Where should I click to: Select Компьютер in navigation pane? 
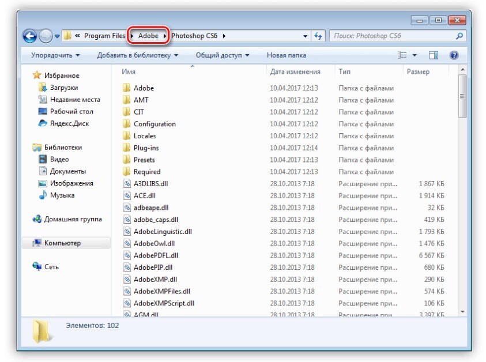tap(66, 243)
